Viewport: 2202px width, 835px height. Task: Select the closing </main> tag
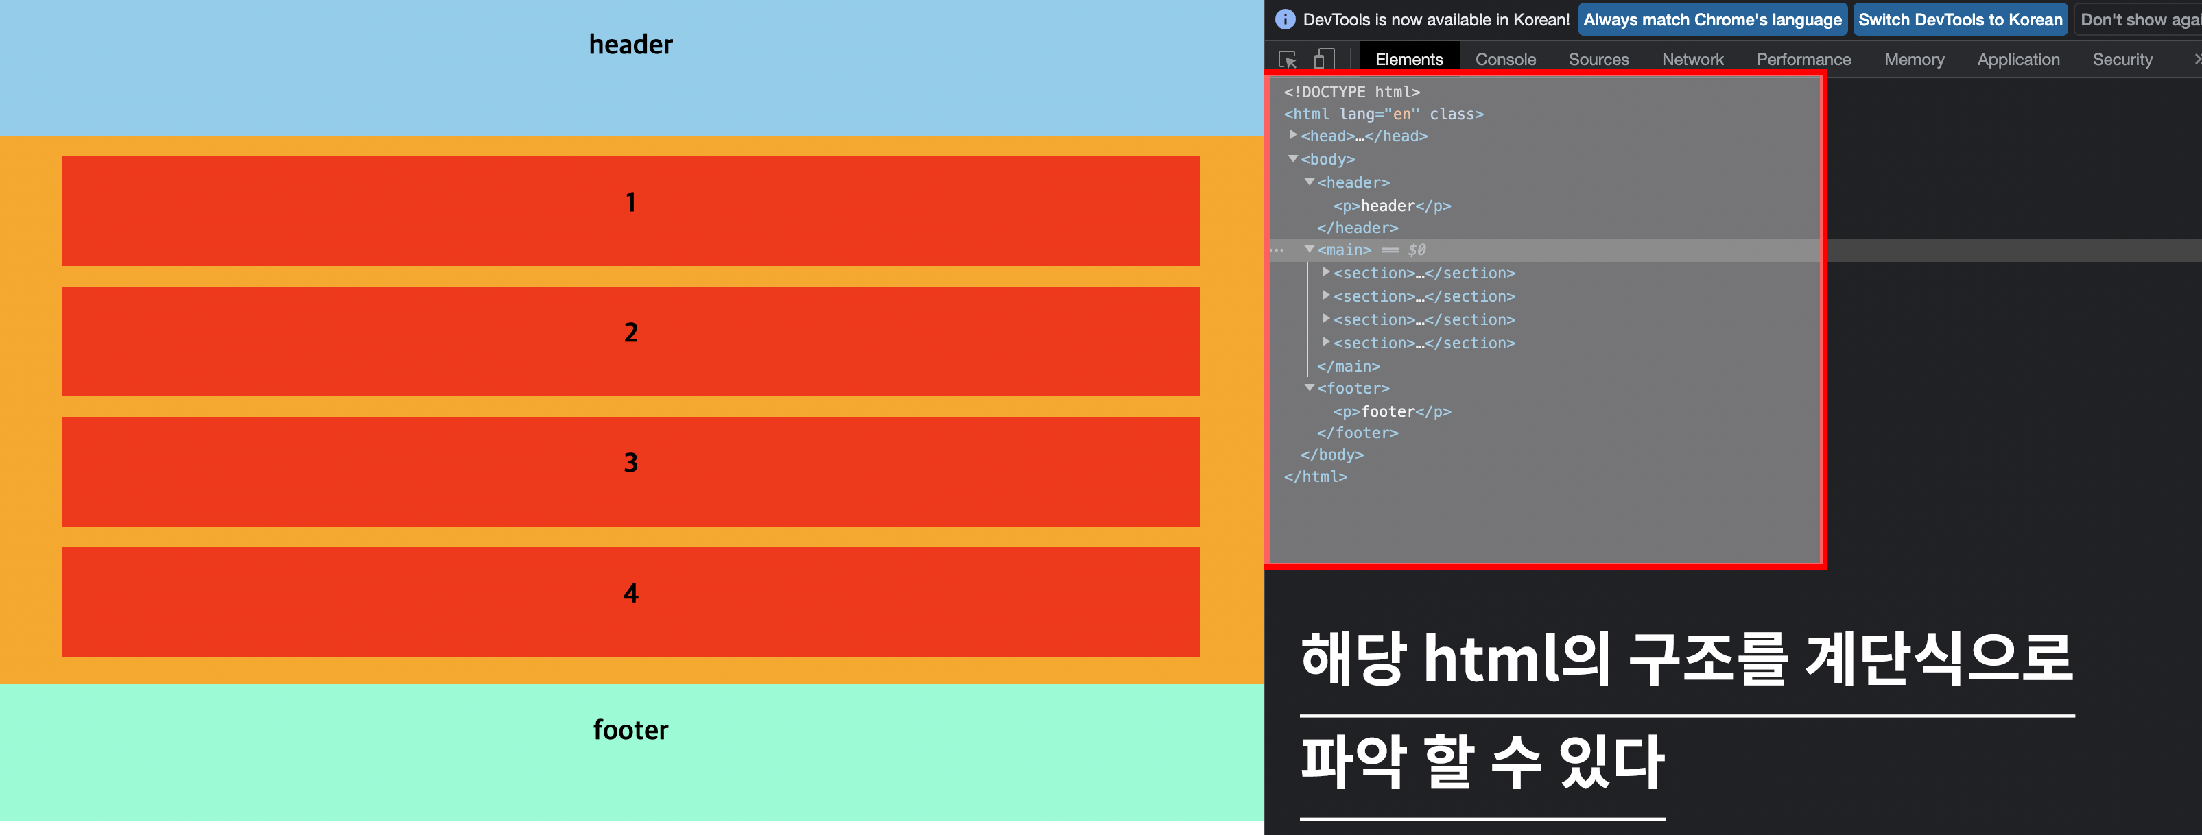(x=1348, y=366)
